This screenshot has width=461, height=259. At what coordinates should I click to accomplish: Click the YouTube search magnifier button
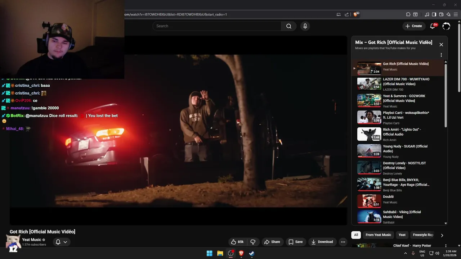pos(288,26)
